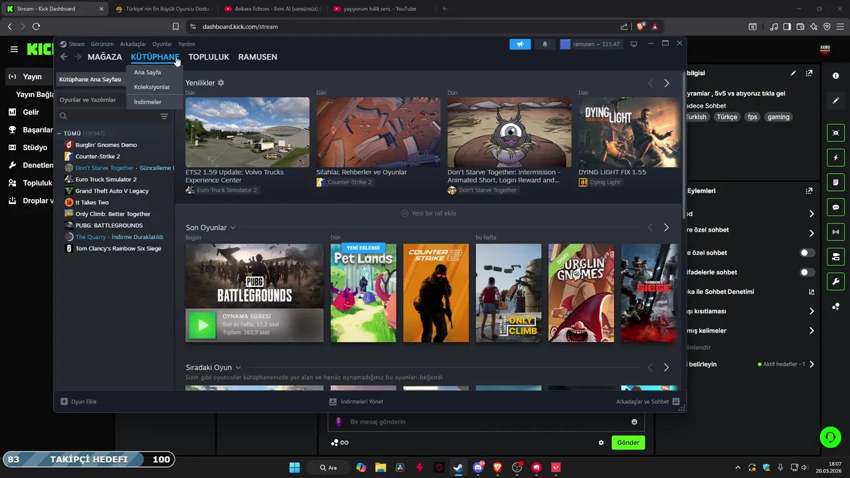The image size is (850, 478).
Task: Click the Gönder send button
Action: tap(628, 443)
